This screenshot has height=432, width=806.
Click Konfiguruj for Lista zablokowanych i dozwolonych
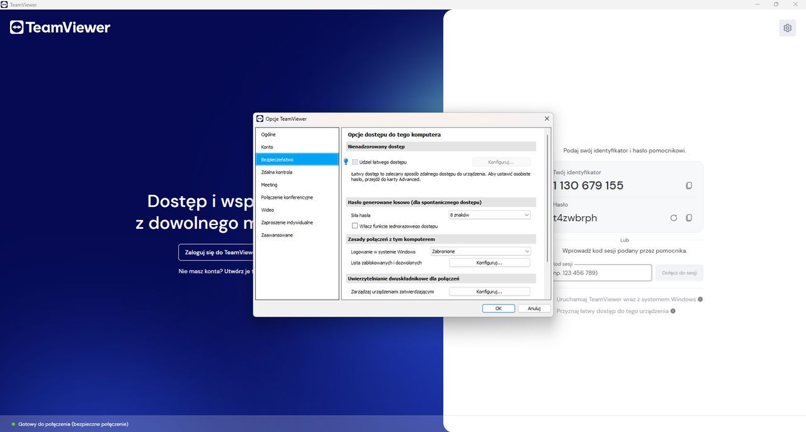(x=489, y=263)
